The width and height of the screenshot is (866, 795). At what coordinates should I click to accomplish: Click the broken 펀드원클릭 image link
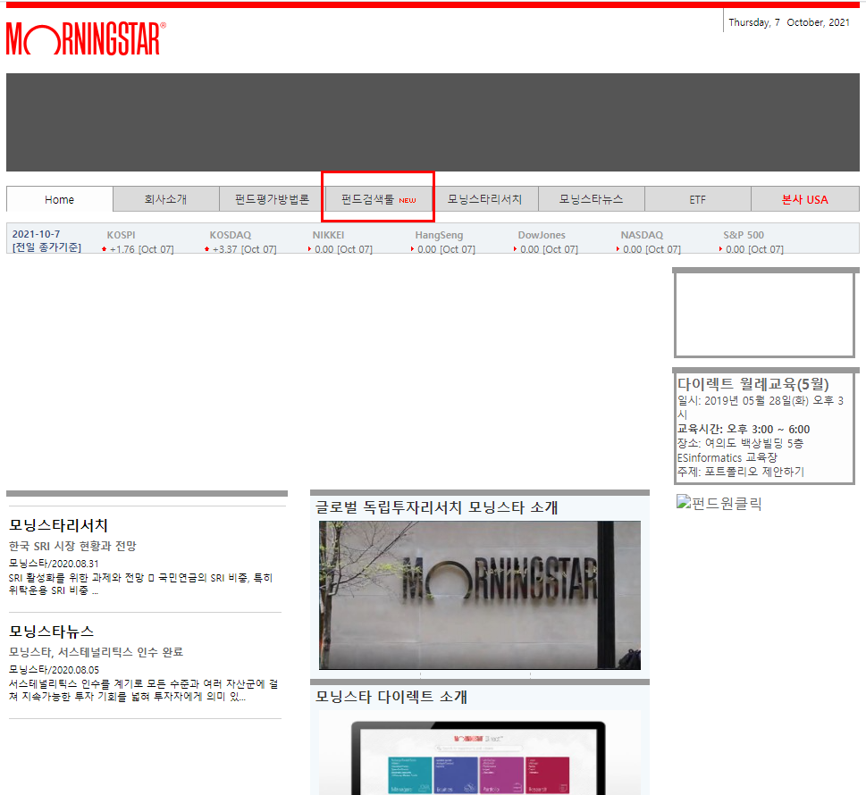click(719, 503)
